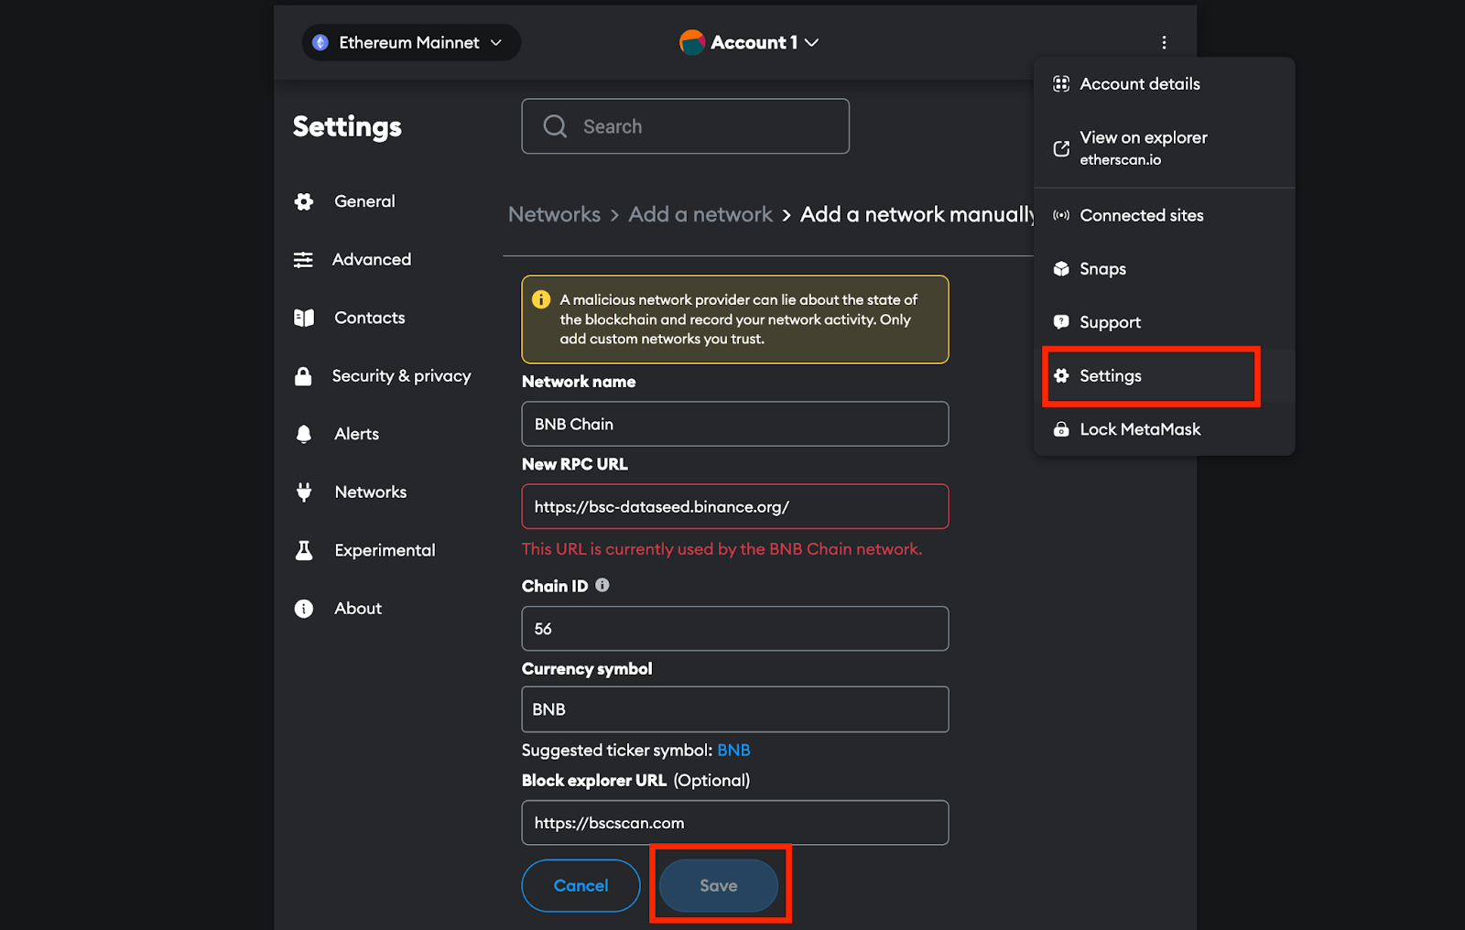
Task: Click the Alerts bell icon
Action: (x=304, y=434)
